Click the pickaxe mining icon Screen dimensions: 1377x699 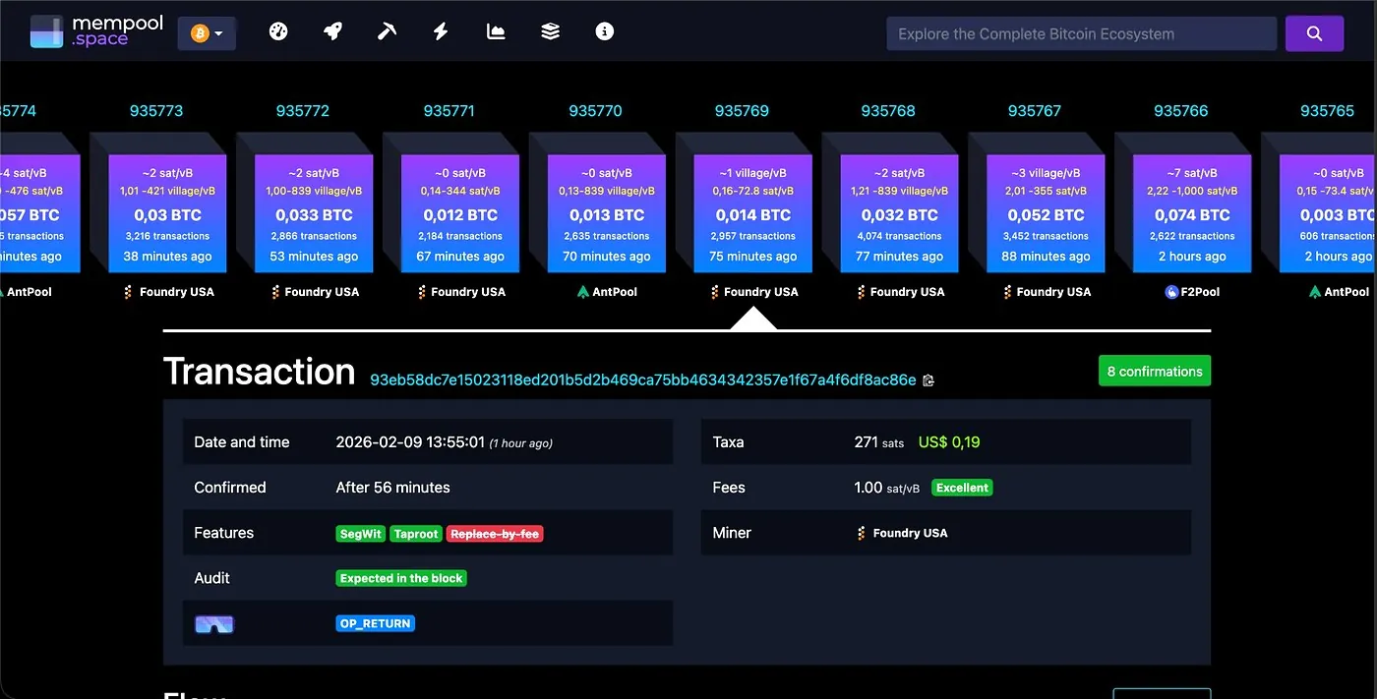(x=387, y=30)
